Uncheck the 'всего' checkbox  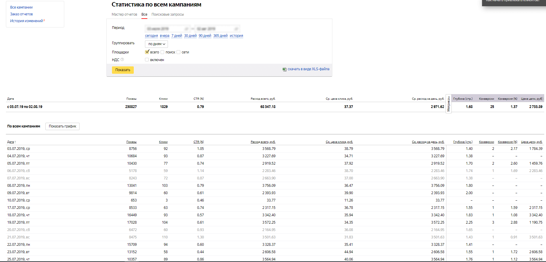(147, 52)
